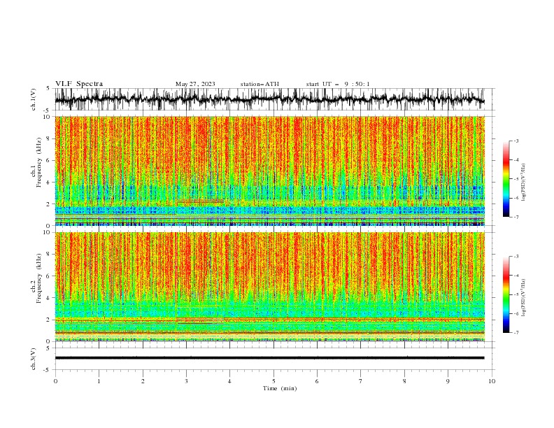
Task: Click the "-7" label on upper color bar
Action: (x=516, y=217)
